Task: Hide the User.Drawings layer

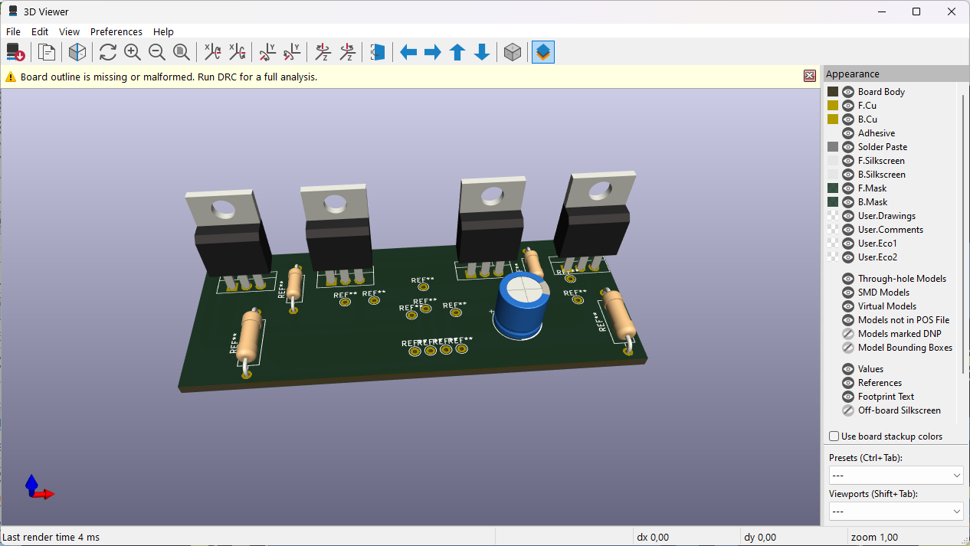Action: pos(848,216)
